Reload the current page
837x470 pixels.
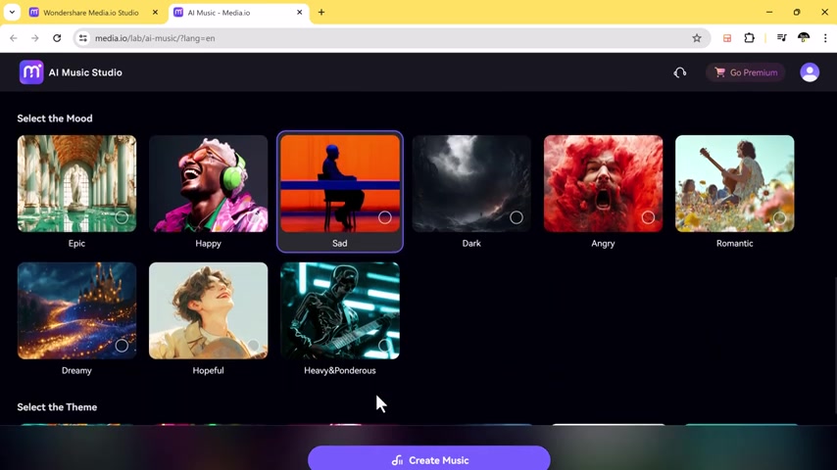click(57, 38)
